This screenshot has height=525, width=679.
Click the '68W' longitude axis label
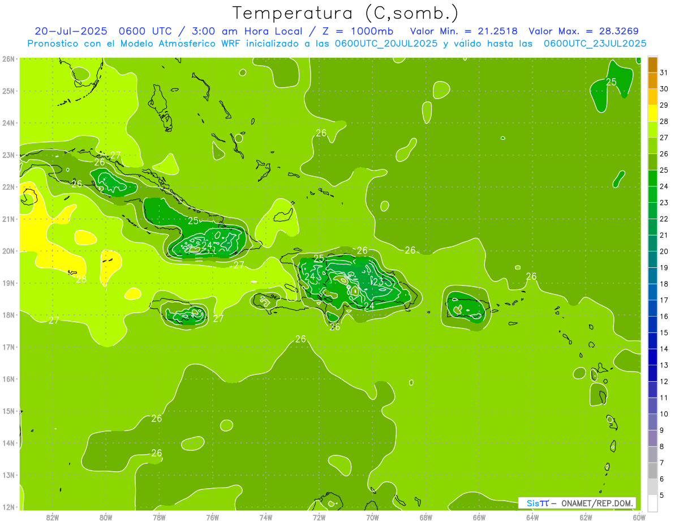426,517
